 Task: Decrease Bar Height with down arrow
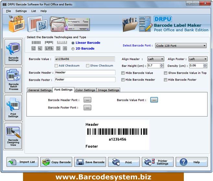click(162, 67)
